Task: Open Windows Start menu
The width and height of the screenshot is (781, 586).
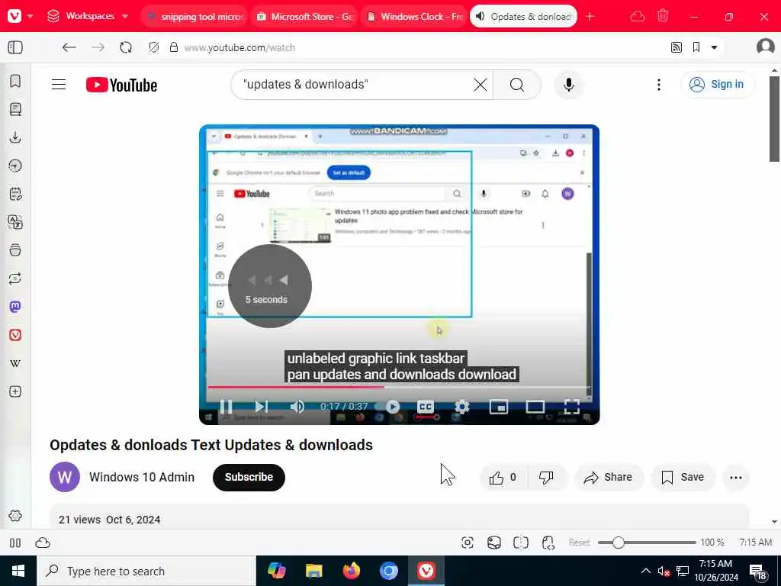Action: coord(18,571)
